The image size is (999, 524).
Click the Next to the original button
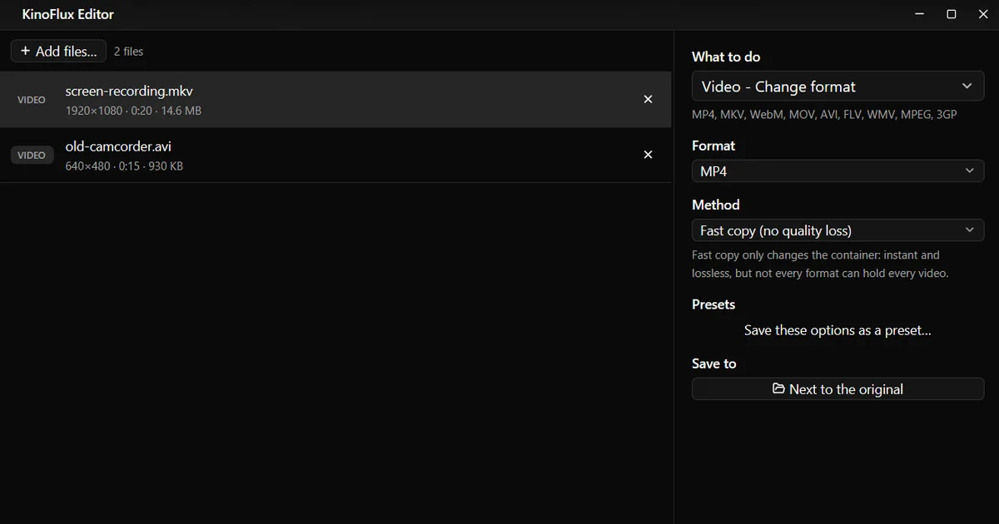pyautogui.click(x=837, y=389)
